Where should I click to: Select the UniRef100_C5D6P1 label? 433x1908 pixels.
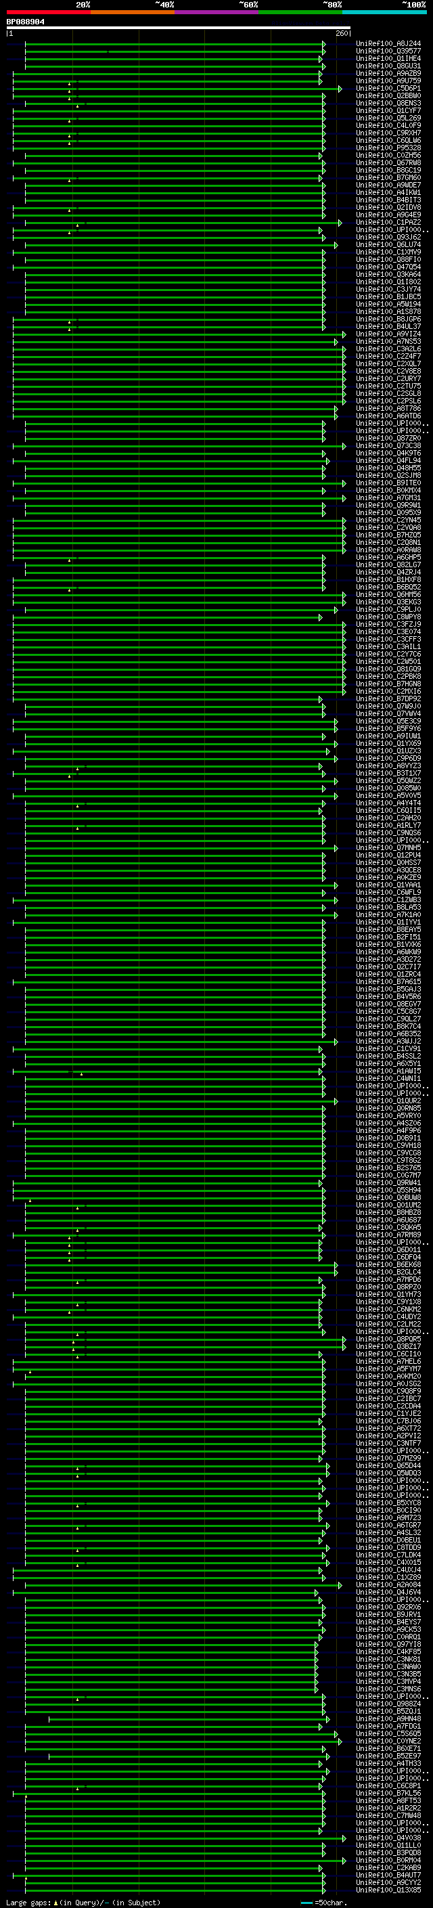(x=388, y=89)
